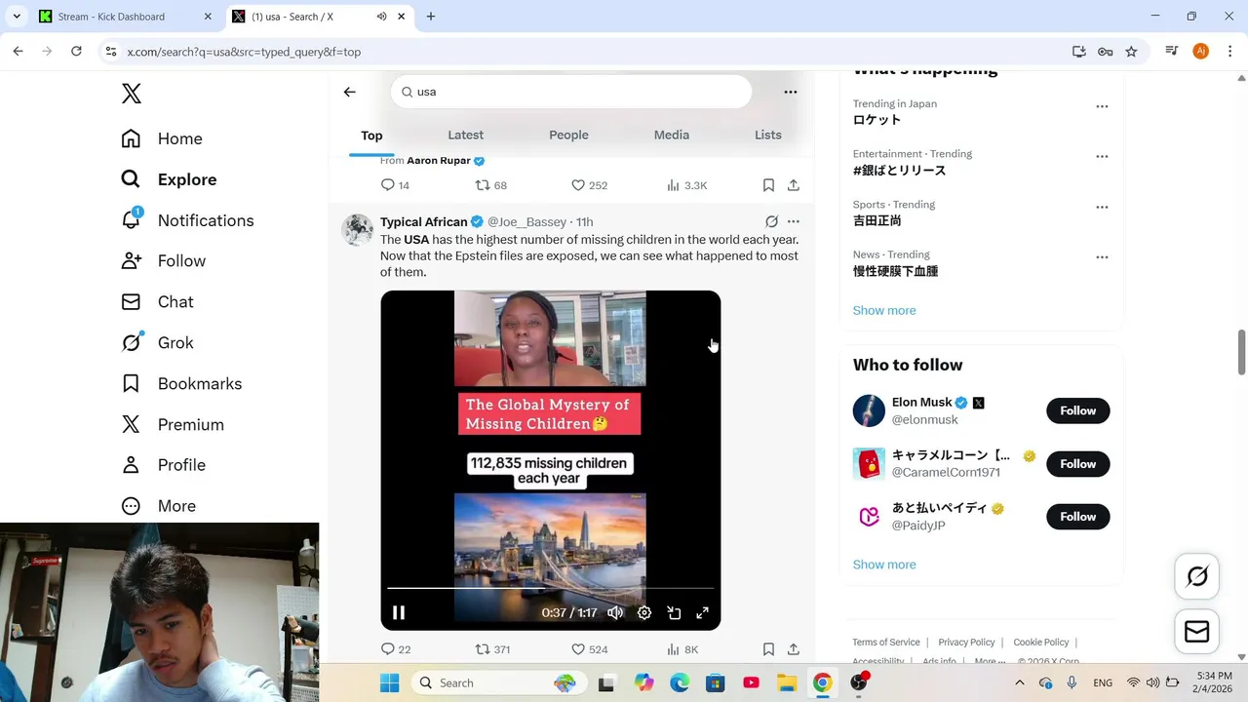Open the video settings gear
Screen dimensions: 1248x702
pyautogui.click(x=644, y=612)
